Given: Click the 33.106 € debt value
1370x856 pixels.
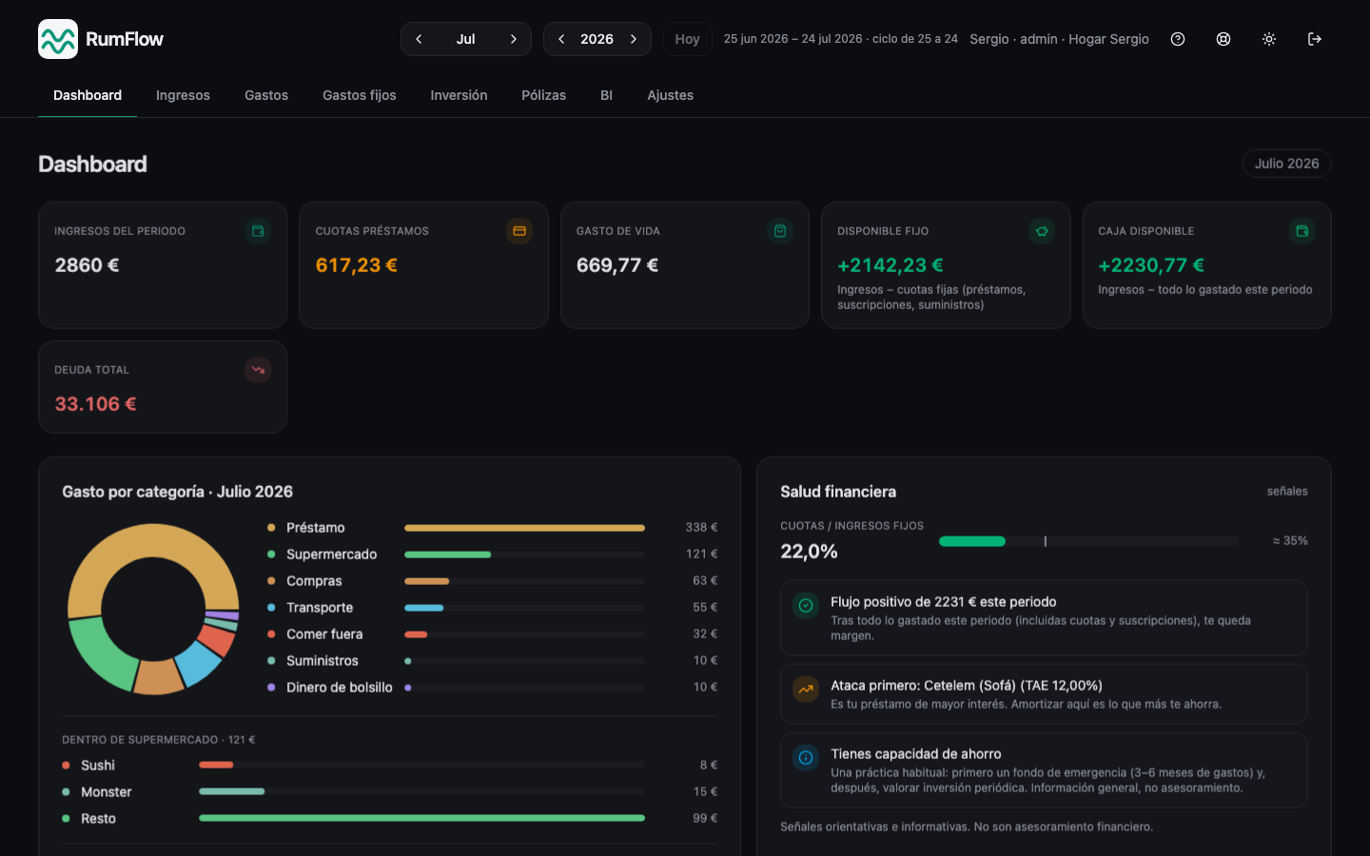Looking at the screenshot, I should [x=95, y=404].
